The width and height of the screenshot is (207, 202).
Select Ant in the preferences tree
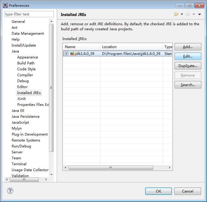[x=14, y=28]
